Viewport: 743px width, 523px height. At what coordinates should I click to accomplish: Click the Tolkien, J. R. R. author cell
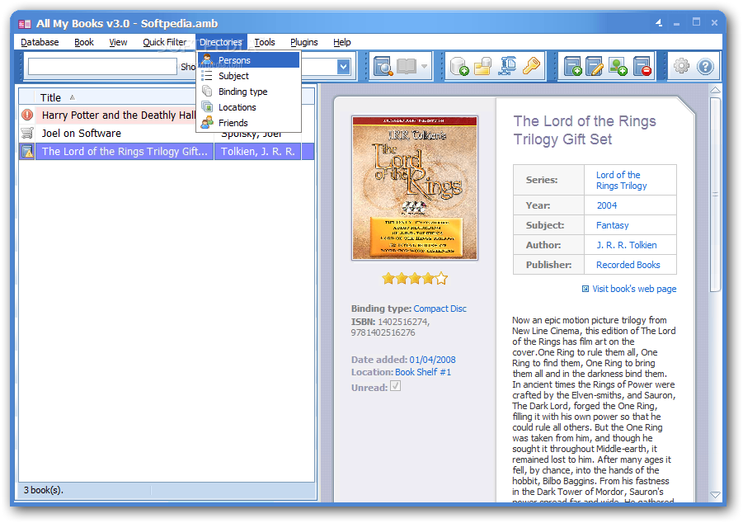click(258, 151)
